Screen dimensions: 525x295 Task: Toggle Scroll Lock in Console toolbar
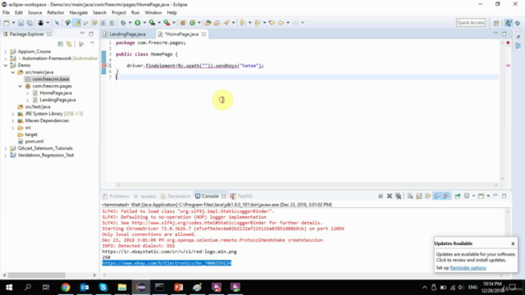coord(419,196)
